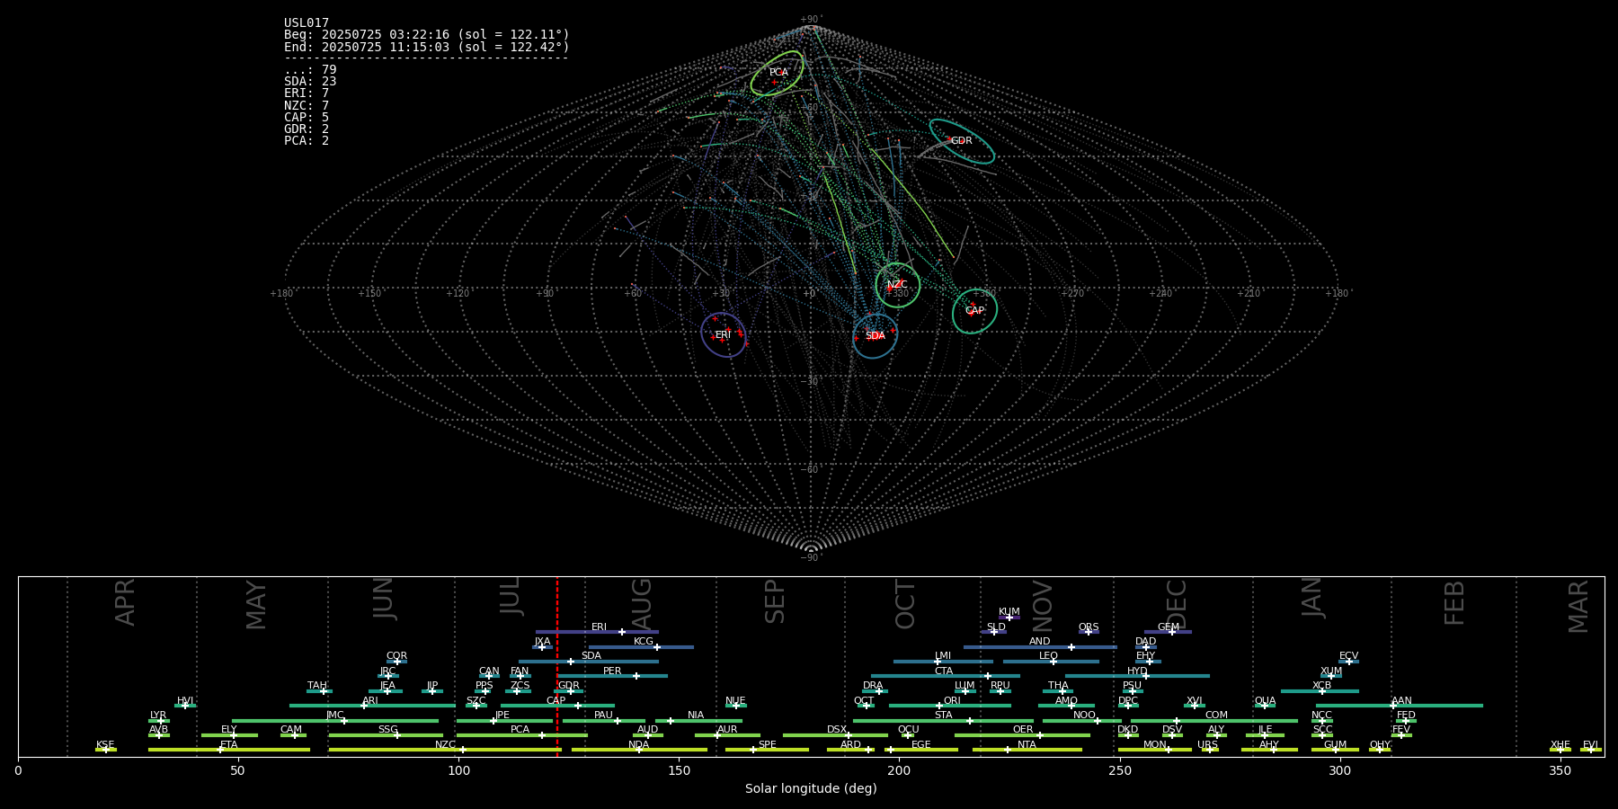Click the AUG month label in the timeline
The width and height of the screenshot is (1618, 809).
point(642,604)
